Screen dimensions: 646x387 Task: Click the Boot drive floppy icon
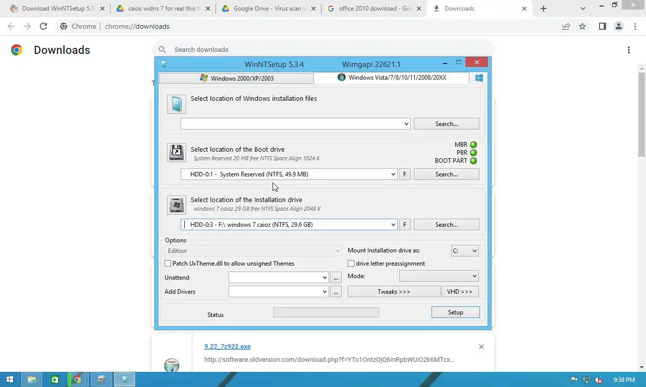177,153
